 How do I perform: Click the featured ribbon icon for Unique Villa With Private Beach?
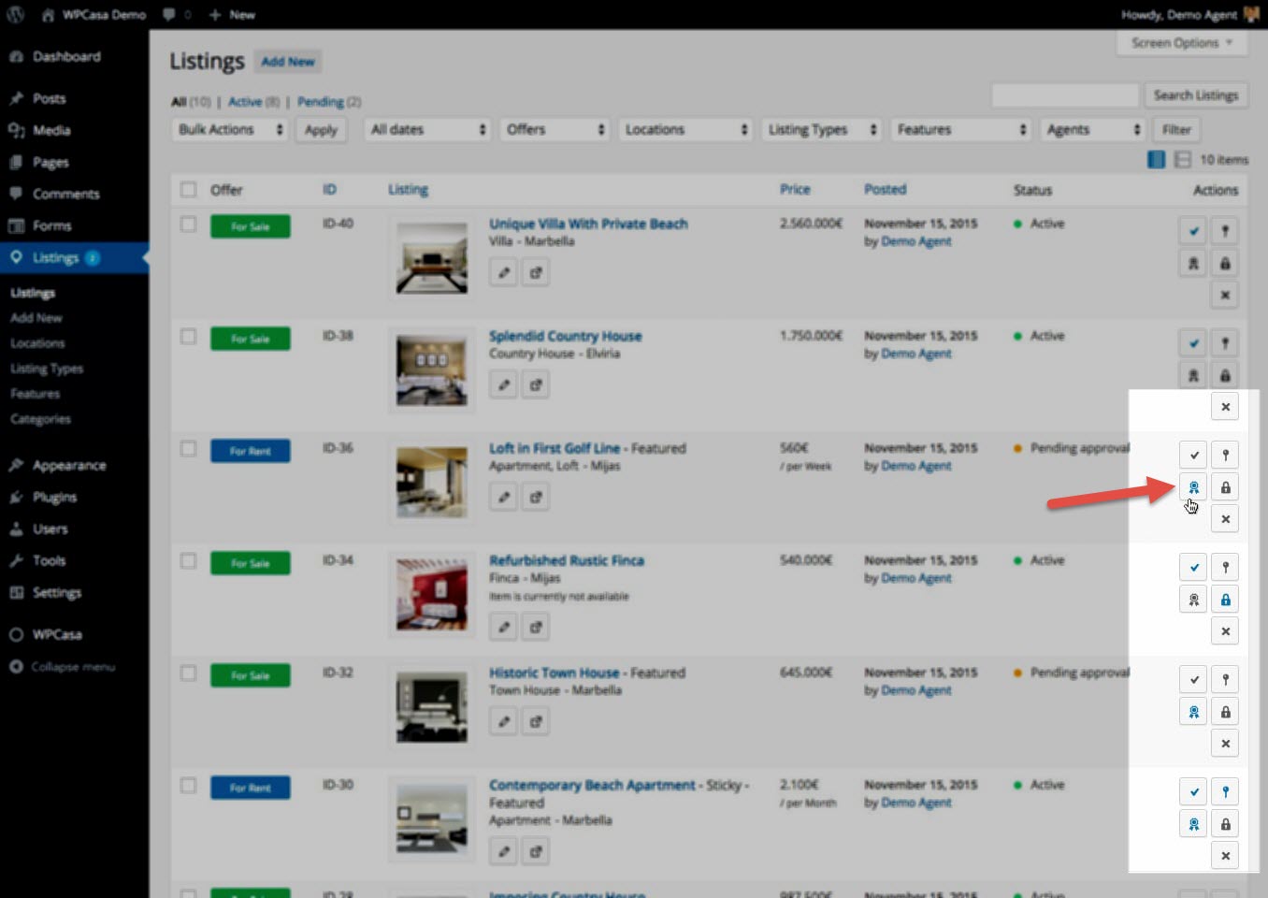(1193, 263)
